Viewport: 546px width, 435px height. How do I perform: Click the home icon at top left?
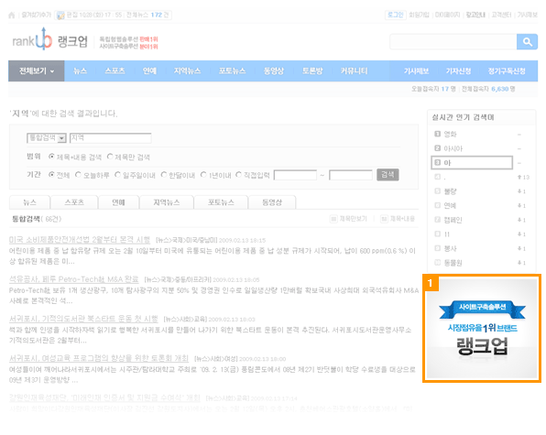click(x=12, y=15)
